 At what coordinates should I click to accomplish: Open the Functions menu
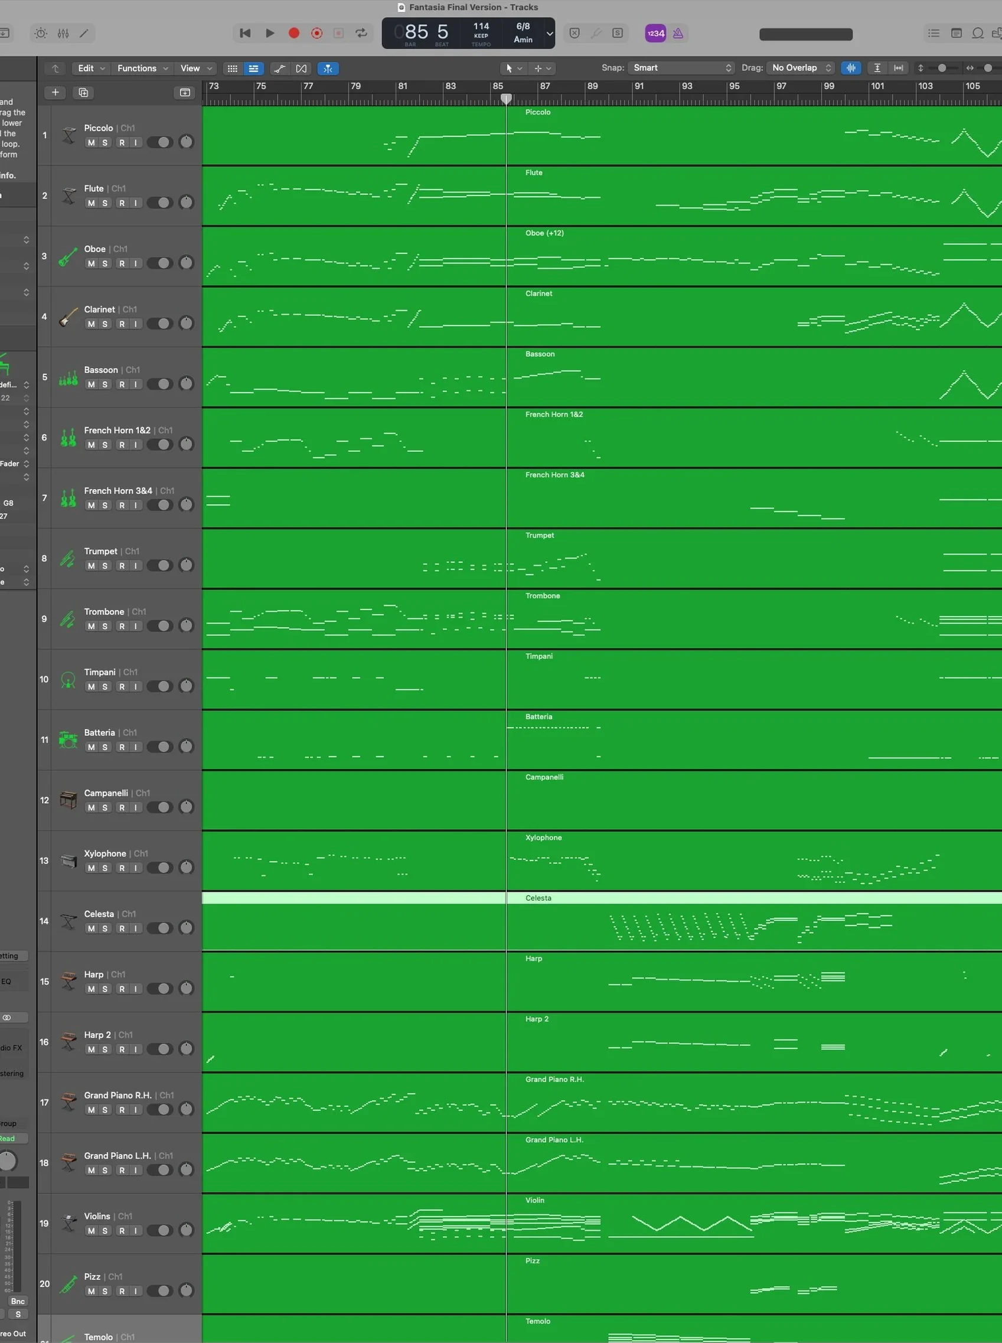tap(142, 69)
